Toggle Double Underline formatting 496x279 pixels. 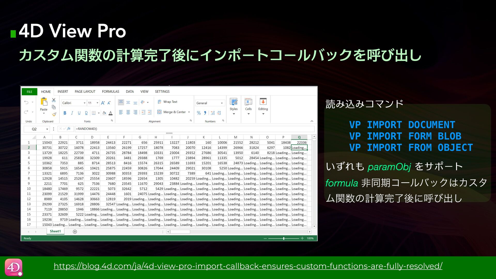(86, 113)
